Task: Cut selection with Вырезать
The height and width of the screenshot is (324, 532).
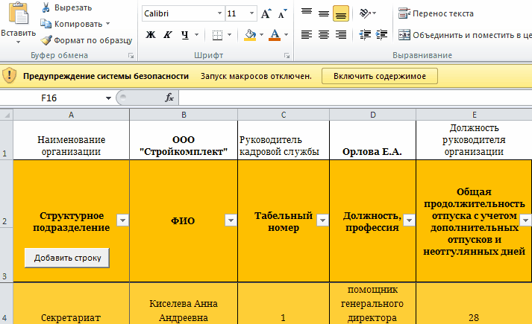Action: pos(66,7)
